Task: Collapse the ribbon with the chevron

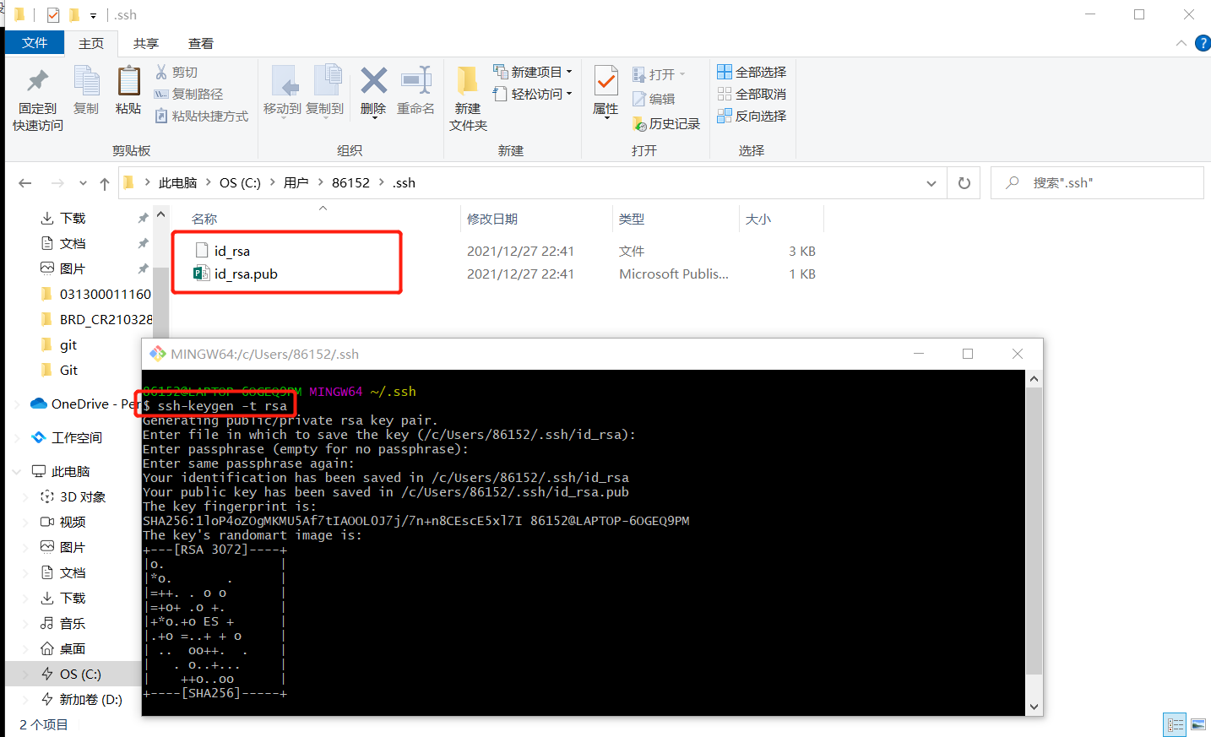Action: coord(1181,43)
